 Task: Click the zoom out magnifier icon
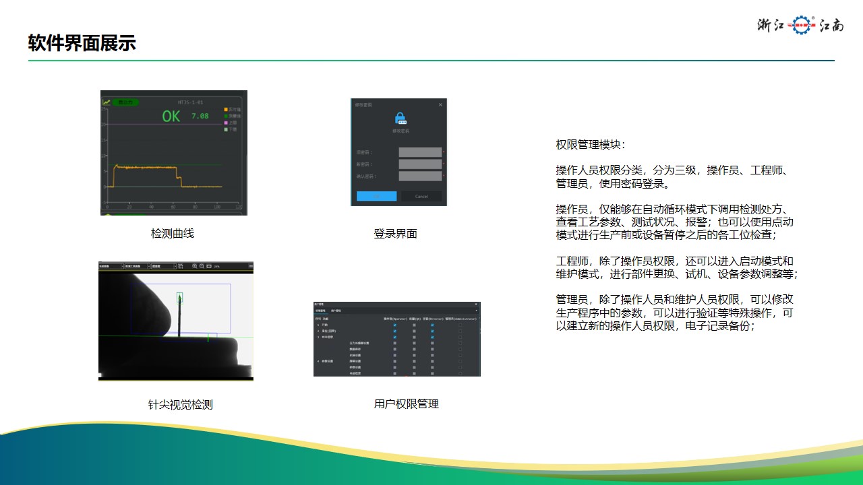click(x=202, y=267)
